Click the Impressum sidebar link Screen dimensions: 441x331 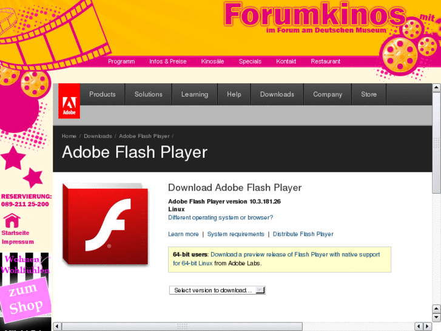[18, 242]
